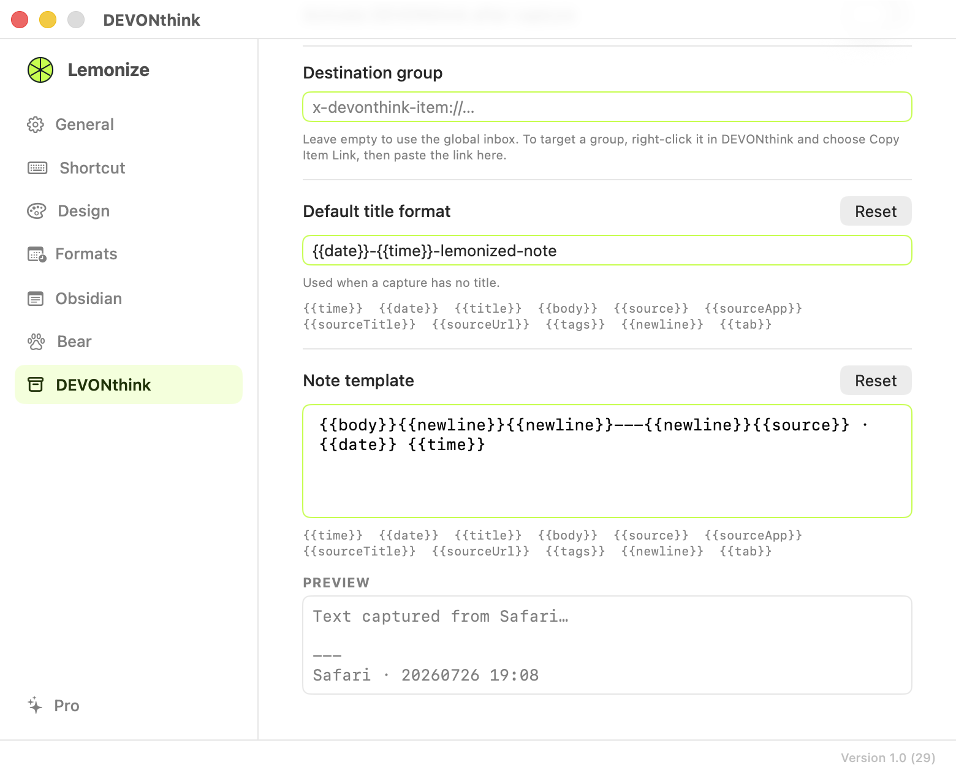Viewport: 956px width, 775px height.
Task: Insert {{sourceTitle}} token under title format
Action: (x=359, y=324)
